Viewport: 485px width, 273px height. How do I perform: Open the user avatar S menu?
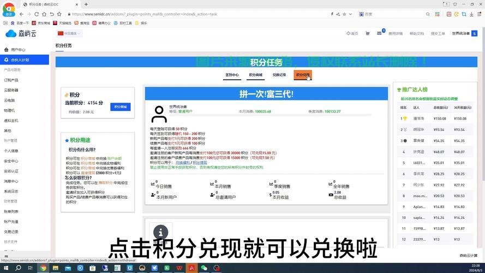[474, 33]
